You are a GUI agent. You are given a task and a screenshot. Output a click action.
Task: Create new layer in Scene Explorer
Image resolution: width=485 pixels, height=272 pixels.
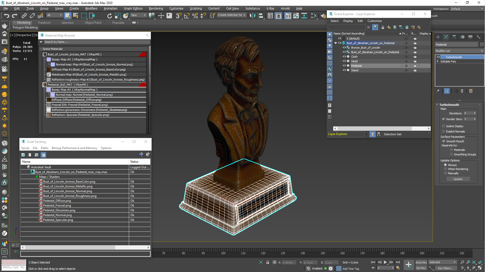pos(389,27)
